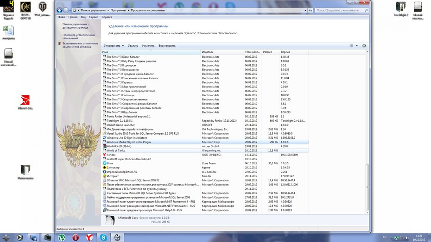The image size is (431, 242).
Task: Select 'World of Tanks' in the list
Action: [205, 151]
